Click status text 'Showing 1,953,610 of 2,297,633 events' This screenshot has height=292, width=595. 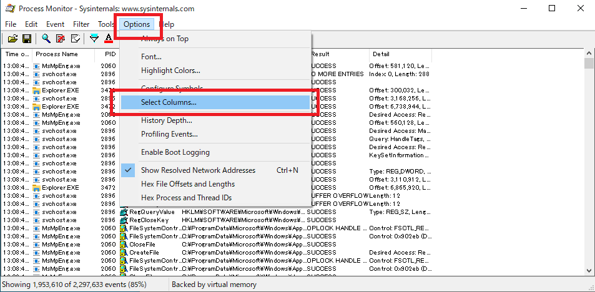point(74,285)
